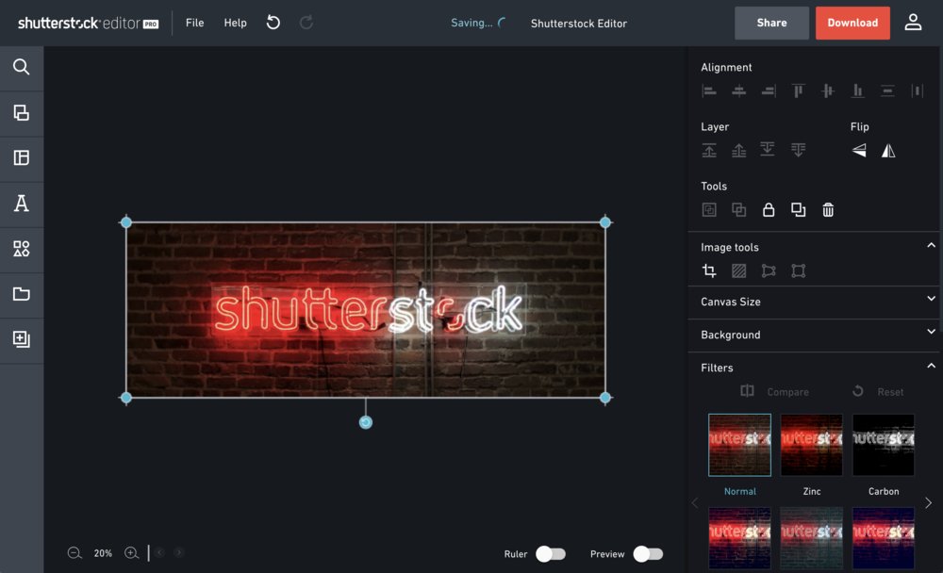Align selection to the left edge
The height and width of the screenshot is (573, 943).
709,90
